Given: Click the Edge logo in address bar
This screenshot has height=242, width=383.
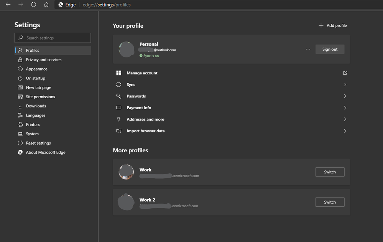Looking at the screenshot, I should click(x=61, y=5).
